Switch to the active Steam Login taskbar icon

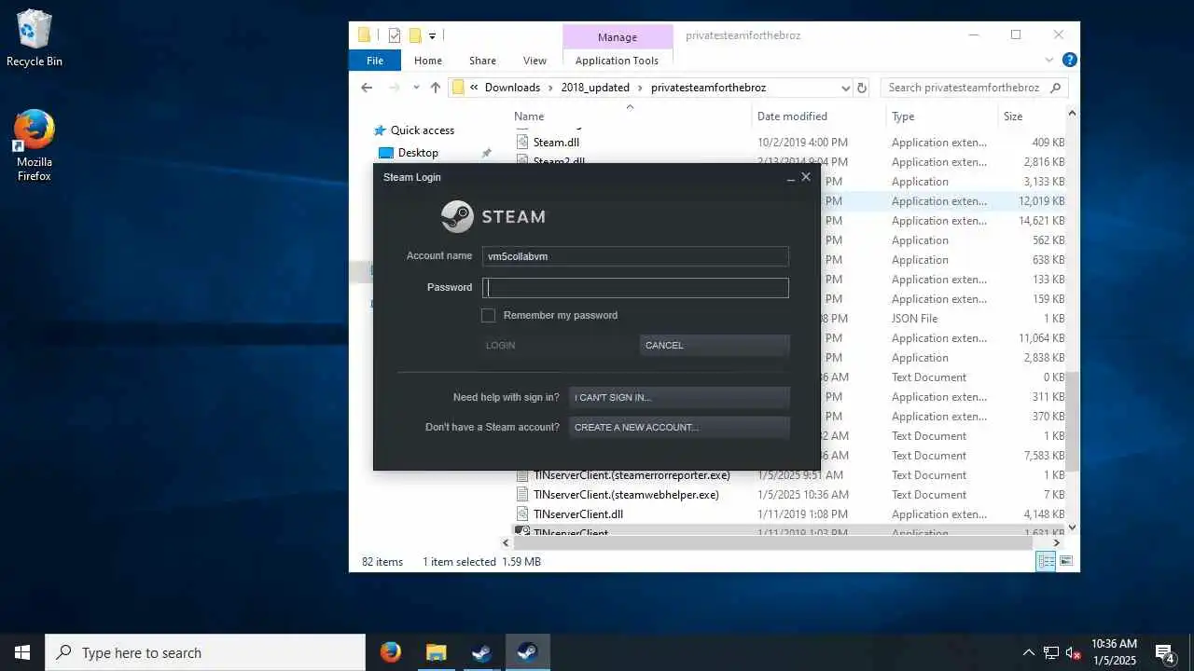528,652
